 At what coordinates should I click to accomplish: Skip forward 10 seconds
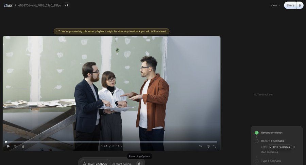[23, 146]
